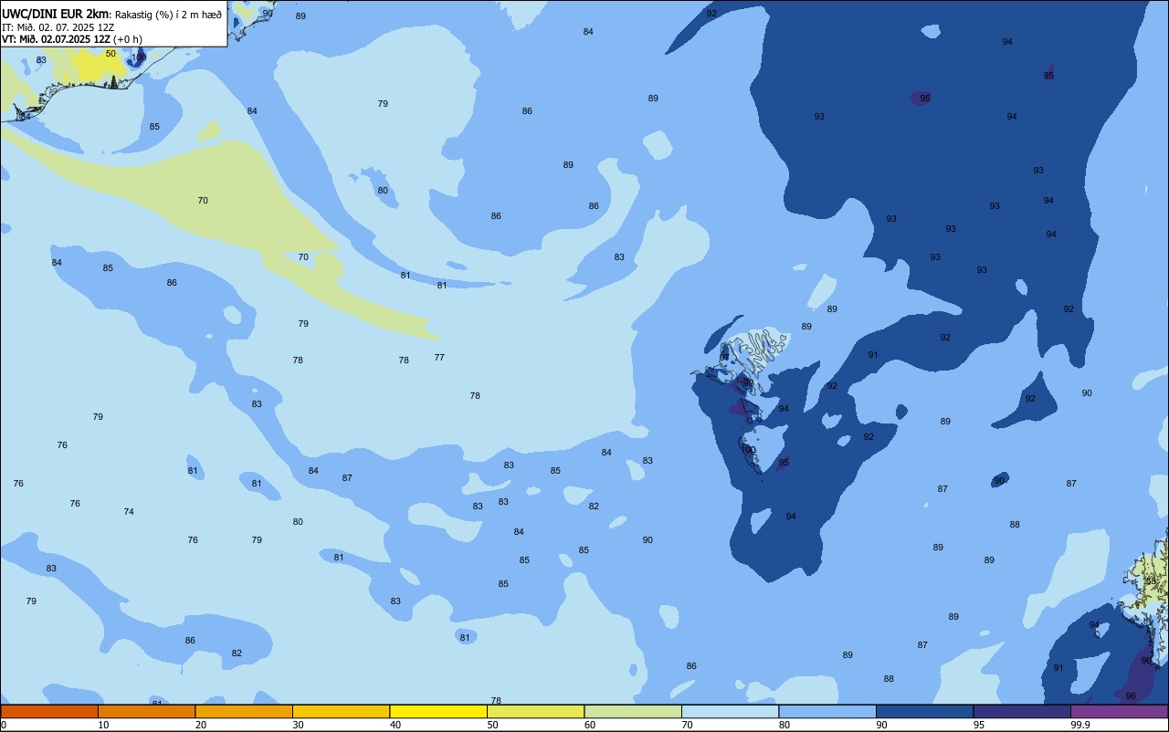Click the legend scale tick label 30
Screen dimensions: 1169x732
click(298, 725)
